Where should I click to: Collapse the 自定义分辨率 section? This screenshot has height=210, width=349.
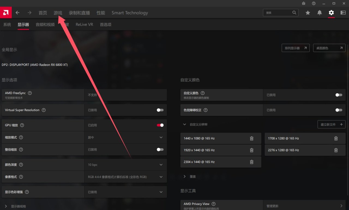[x=185, y=124]
